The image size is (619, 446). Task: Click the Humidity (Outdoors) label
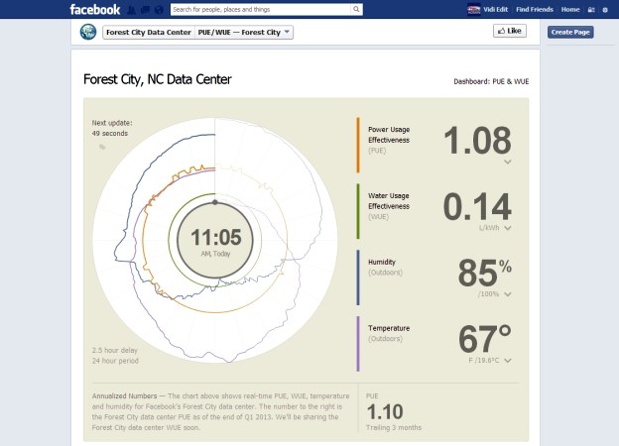[x=385, y=267]
